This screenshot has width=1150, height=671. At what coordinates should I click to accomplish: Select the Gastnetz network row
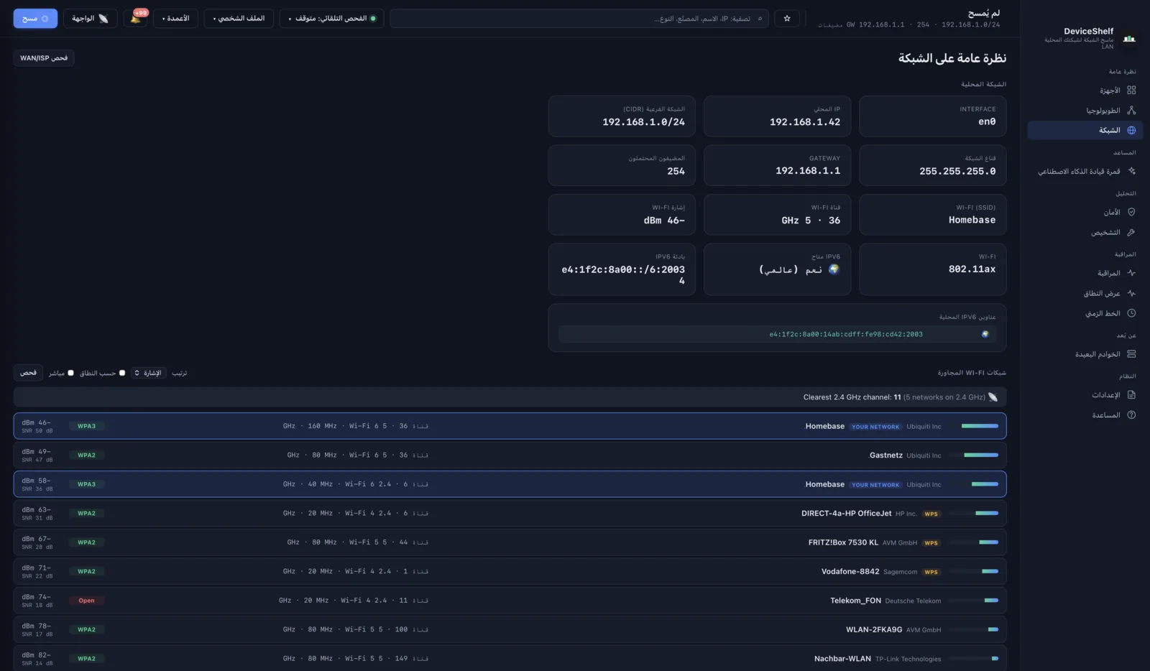pos(510,455)
